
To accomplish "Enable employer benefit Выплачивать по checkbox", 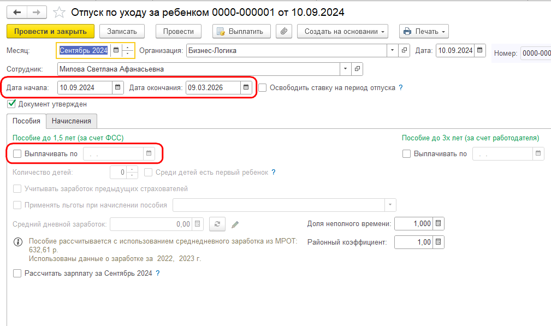I will pyautogui.click(x=406, y=153).
